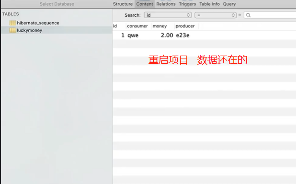Click the TABLES section heading
This screenshot has width=296, height=184.
pos(11,14)
